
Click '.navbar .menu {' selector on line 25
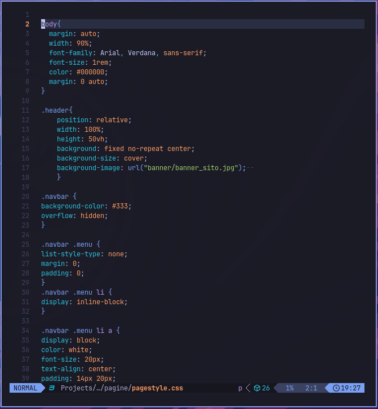point(70,244)
